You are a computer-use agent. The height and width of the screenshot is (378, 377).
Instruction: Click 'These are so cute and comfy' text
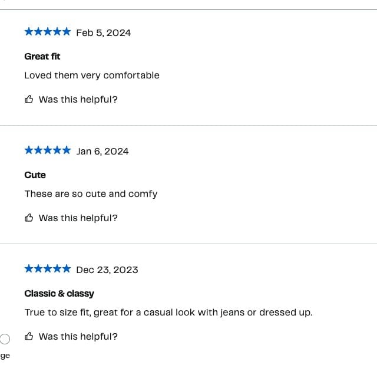[91, 194]
